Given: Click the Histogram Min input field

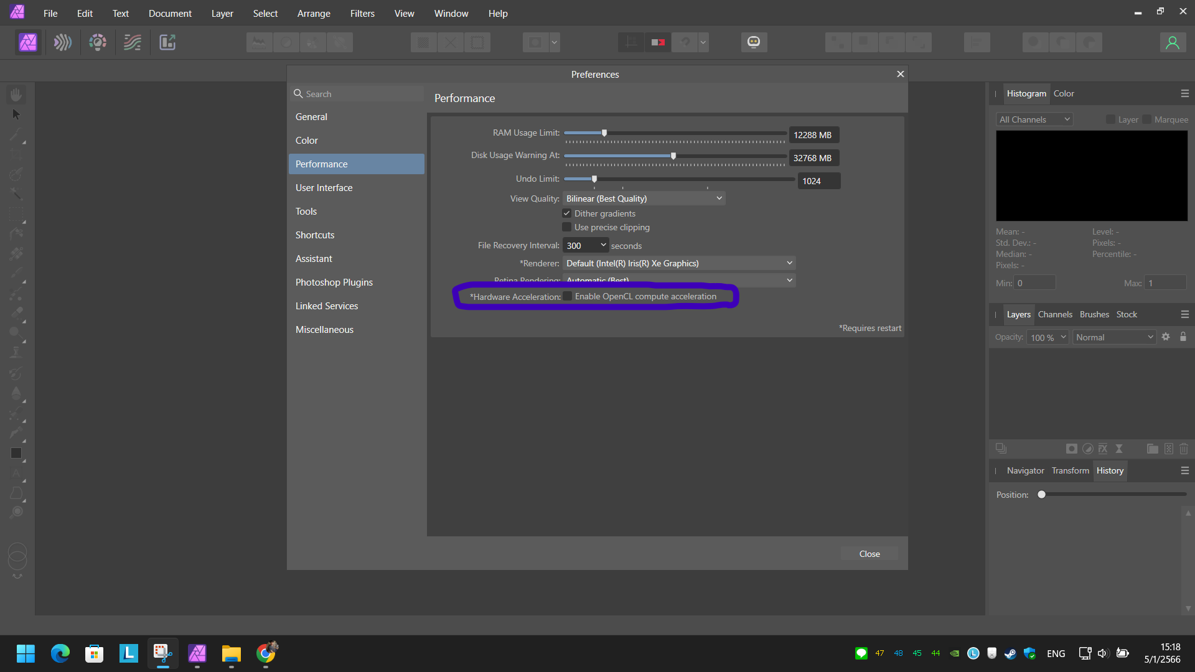Looking at the screenshot, I should (1034, 283).
